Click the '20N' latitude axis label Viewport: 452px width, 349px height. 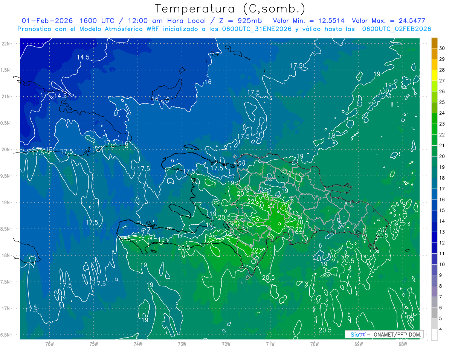[x=5, y=149]
